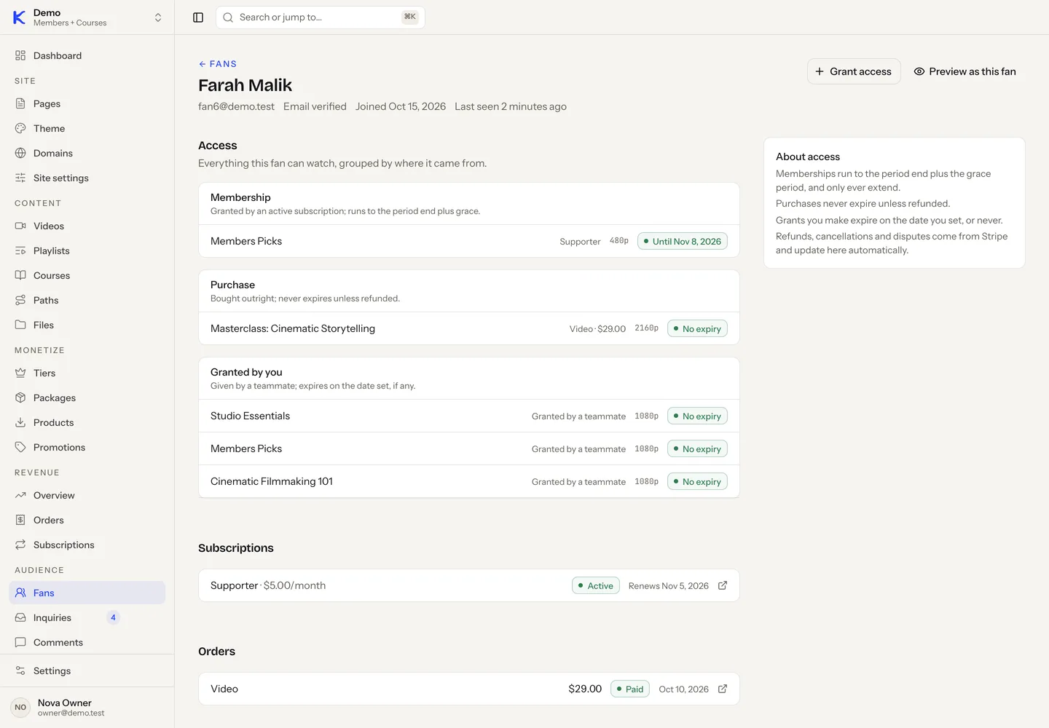Click the Orders receipt icon
Image resolution: width=1049 pixels, height=728 pixels.
pyautogui.click(x=20, y=520)
